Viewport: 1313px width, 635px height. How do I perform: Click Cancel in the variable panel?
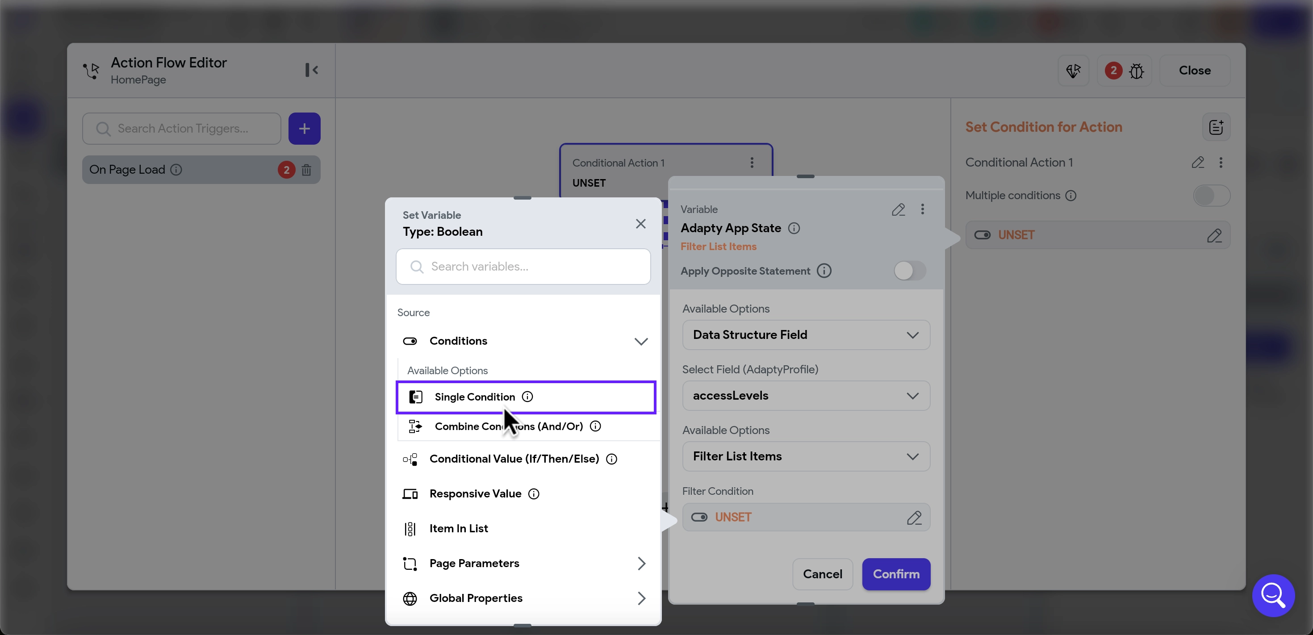tap(822, 574)
